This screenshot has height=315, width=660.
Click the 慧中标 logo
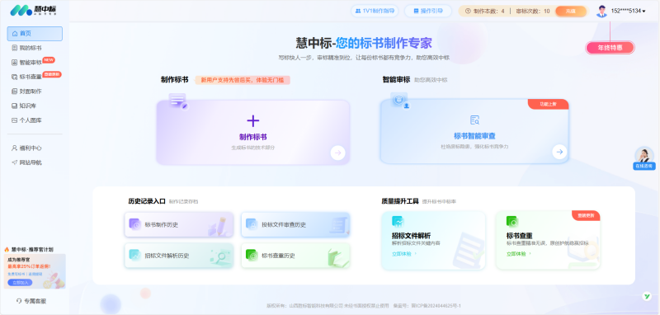[x=33, y=11]
